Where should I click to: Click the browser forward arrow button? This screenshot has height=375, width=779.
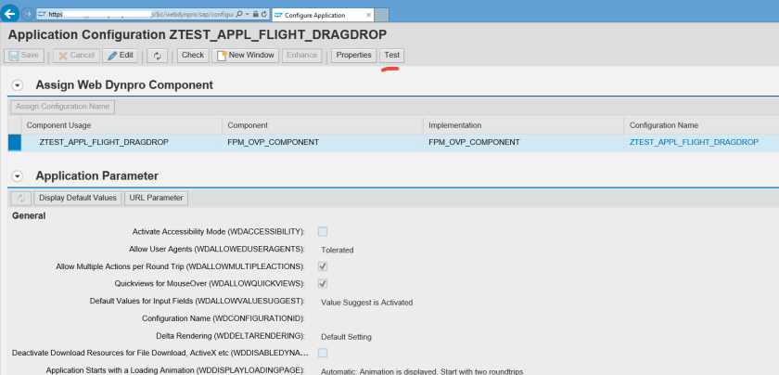point(28,14)
